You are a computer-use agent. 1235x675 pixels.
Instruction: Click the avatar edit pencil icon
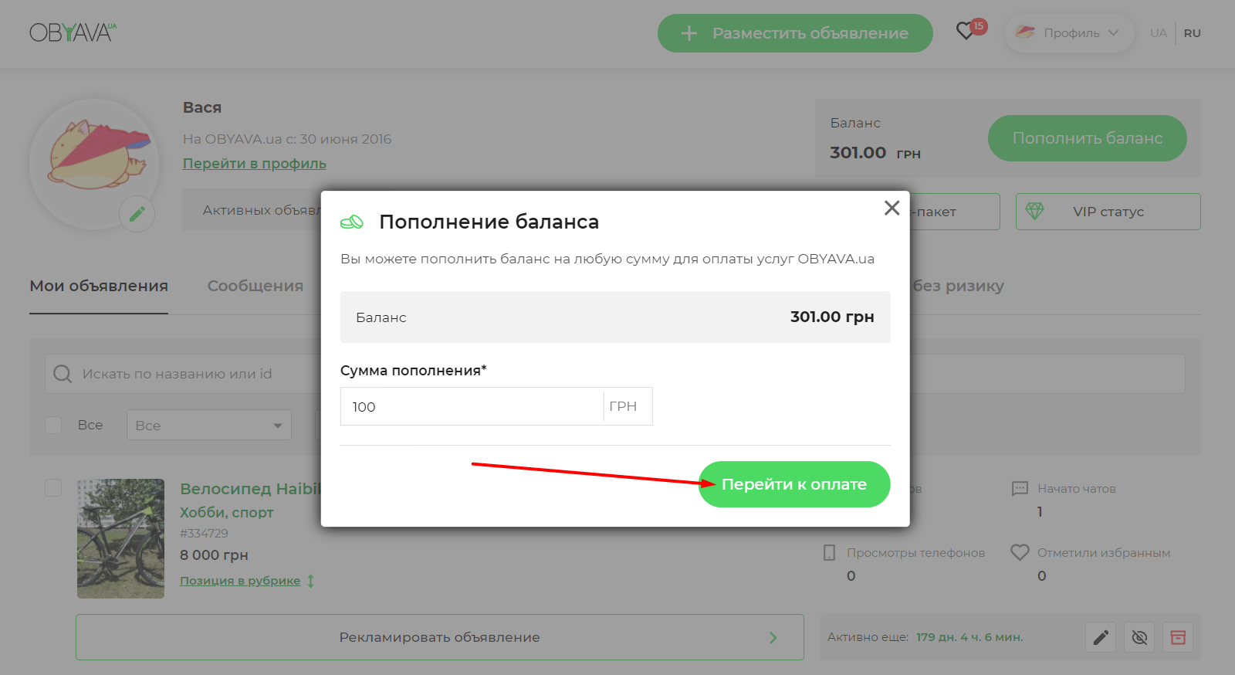(137, 214)
